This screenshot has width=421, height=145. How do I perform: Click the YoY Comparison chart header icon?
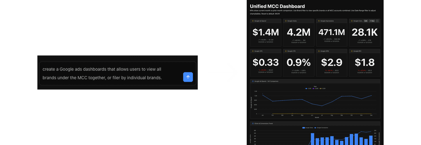click(x=253, y=81)
